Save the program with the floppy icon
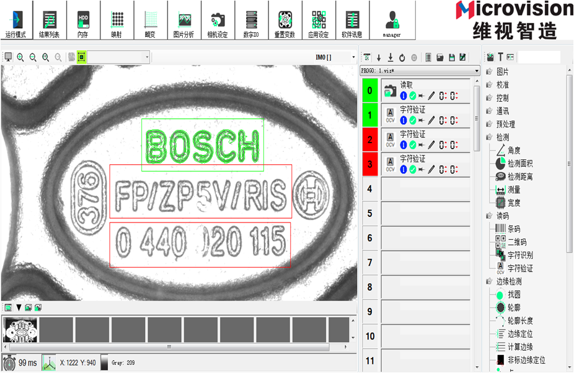The image size is (574, 373). (x=452, y=58)
